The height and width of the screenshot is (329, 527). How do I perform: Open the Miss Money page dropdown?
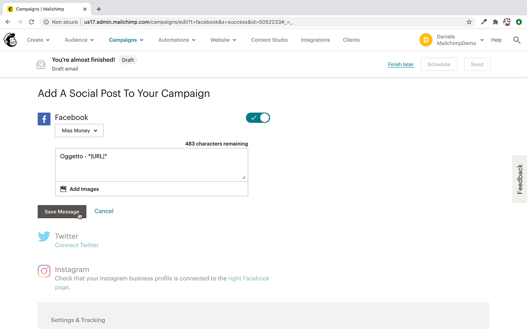[x=79, y=131]
